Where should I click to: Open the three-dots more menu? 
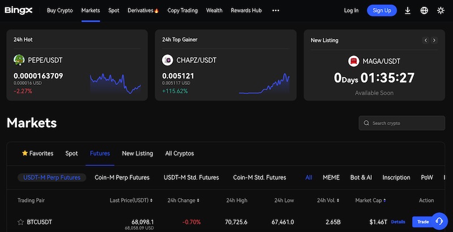click(x=276, y=10)
